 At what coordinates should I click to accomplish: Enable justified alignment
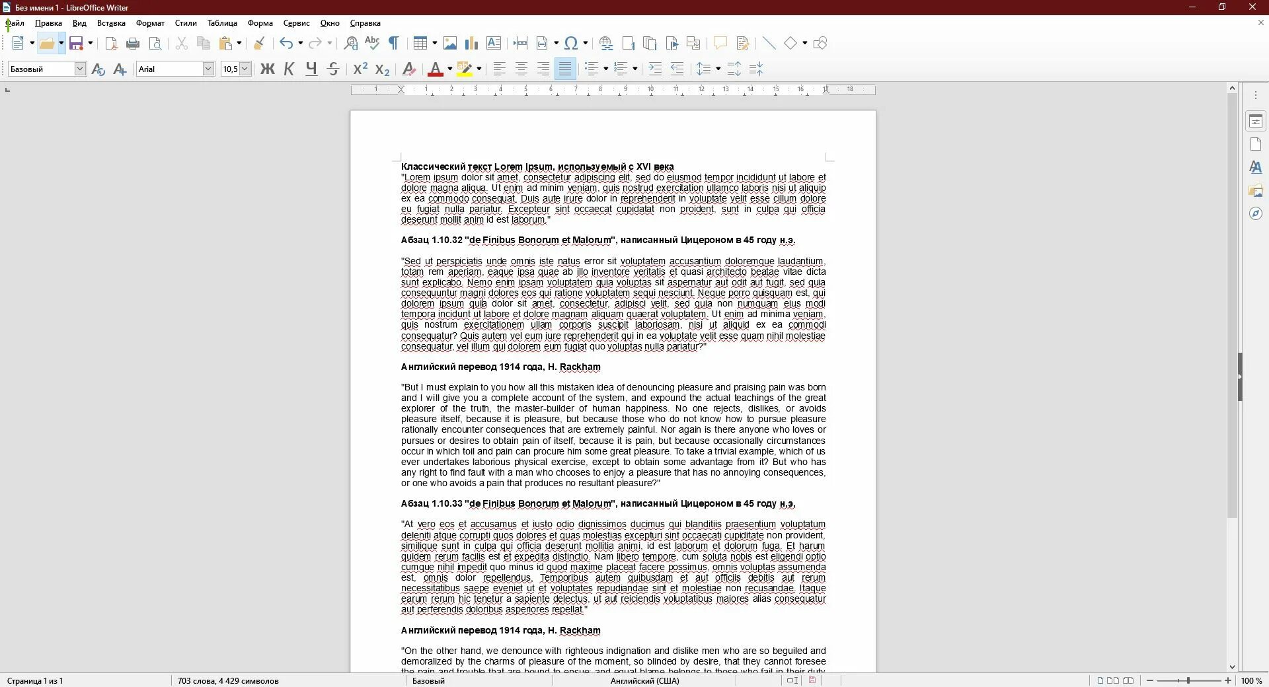pyautogui.click(x=565, y=69)
